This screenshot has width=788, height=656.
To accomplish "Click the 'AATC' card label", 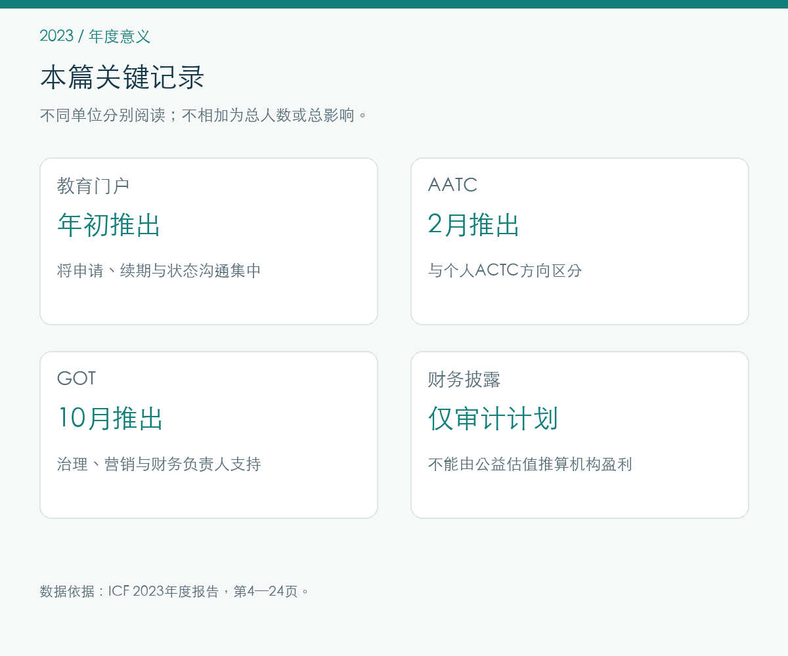I will tap(452, 185).
